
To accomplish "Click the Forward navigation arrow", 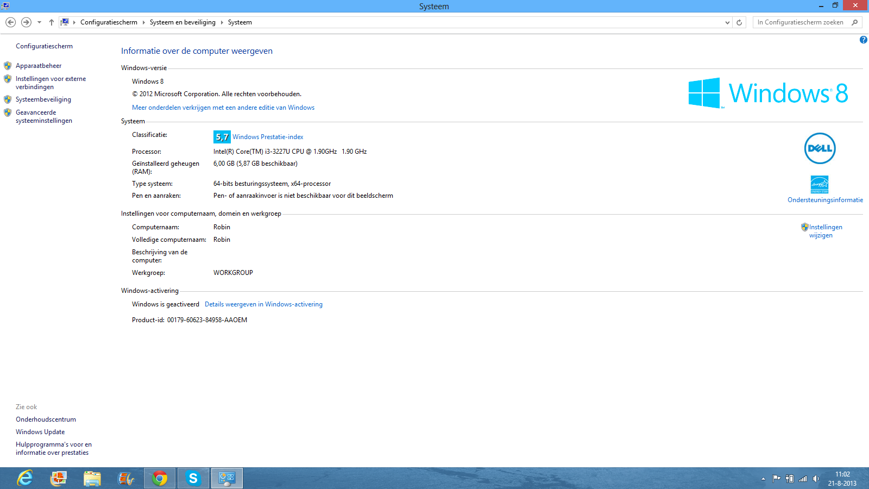I will [26, 22].
